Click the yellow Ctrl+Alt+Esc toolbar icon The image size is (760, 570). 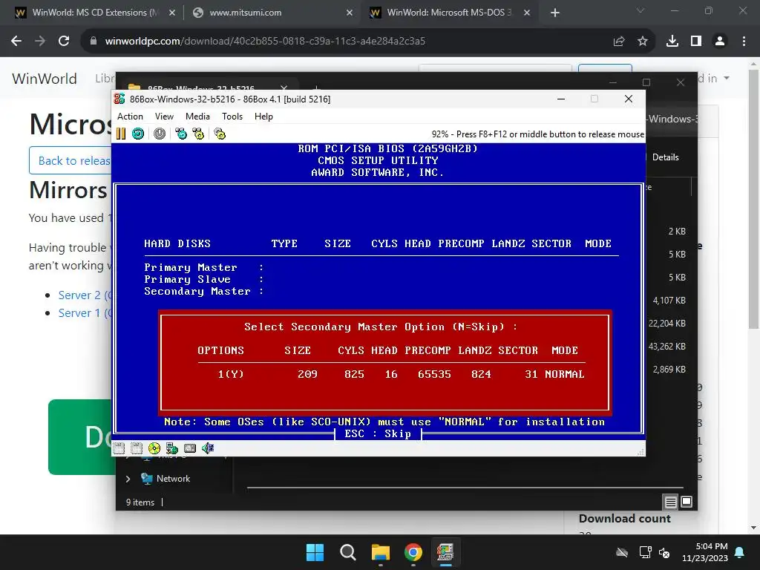198,134
